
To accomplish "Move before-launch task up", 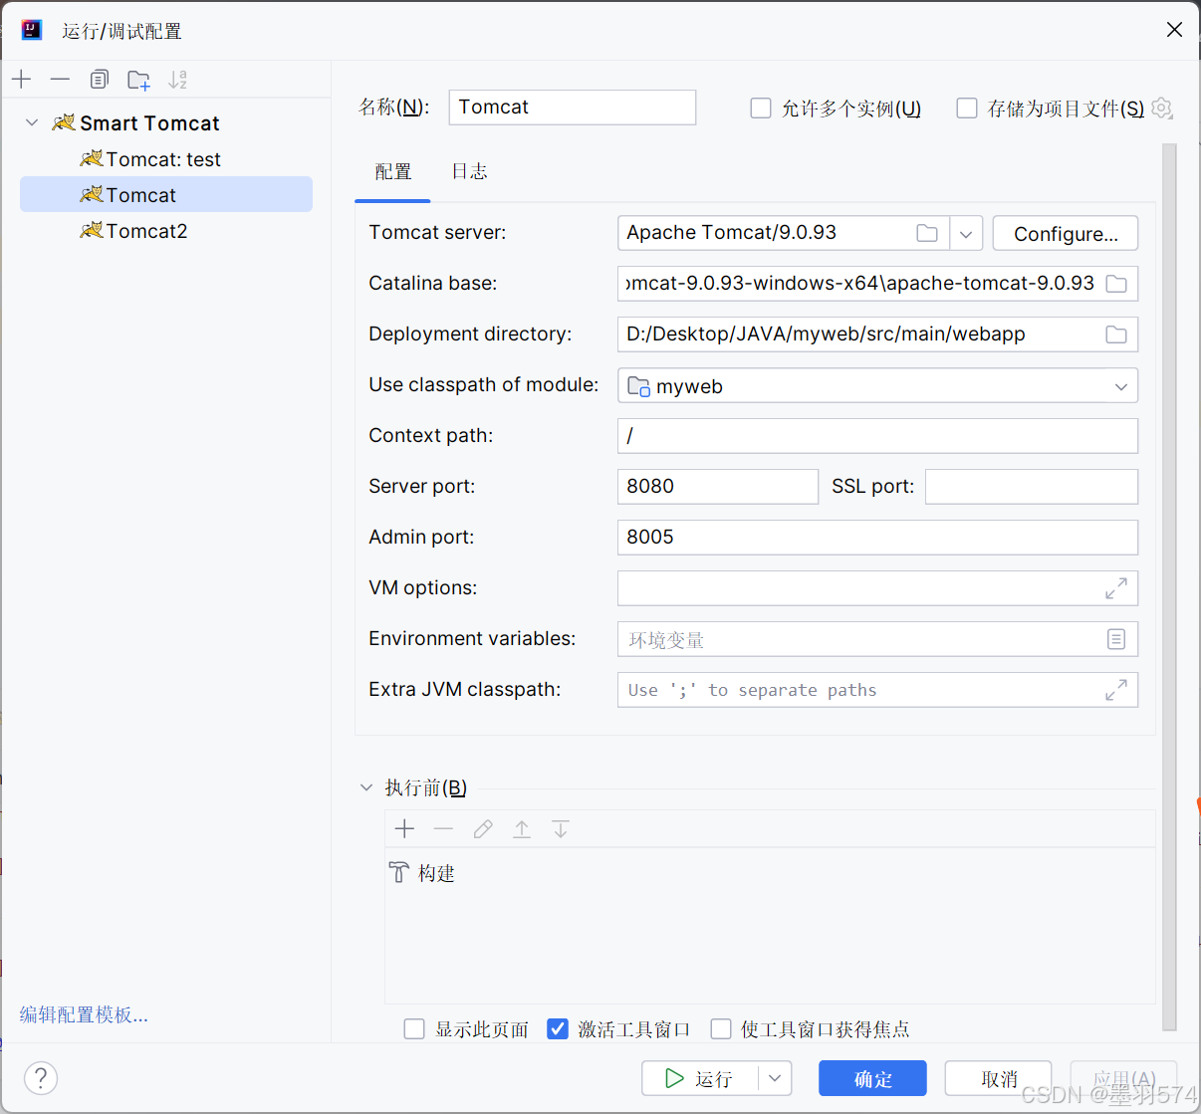I will [522, 828].
